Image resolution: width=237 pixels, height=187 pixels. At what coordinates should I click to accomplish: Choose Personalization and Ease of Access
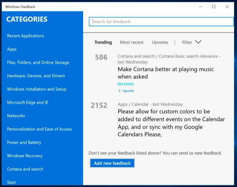(39, 129)
